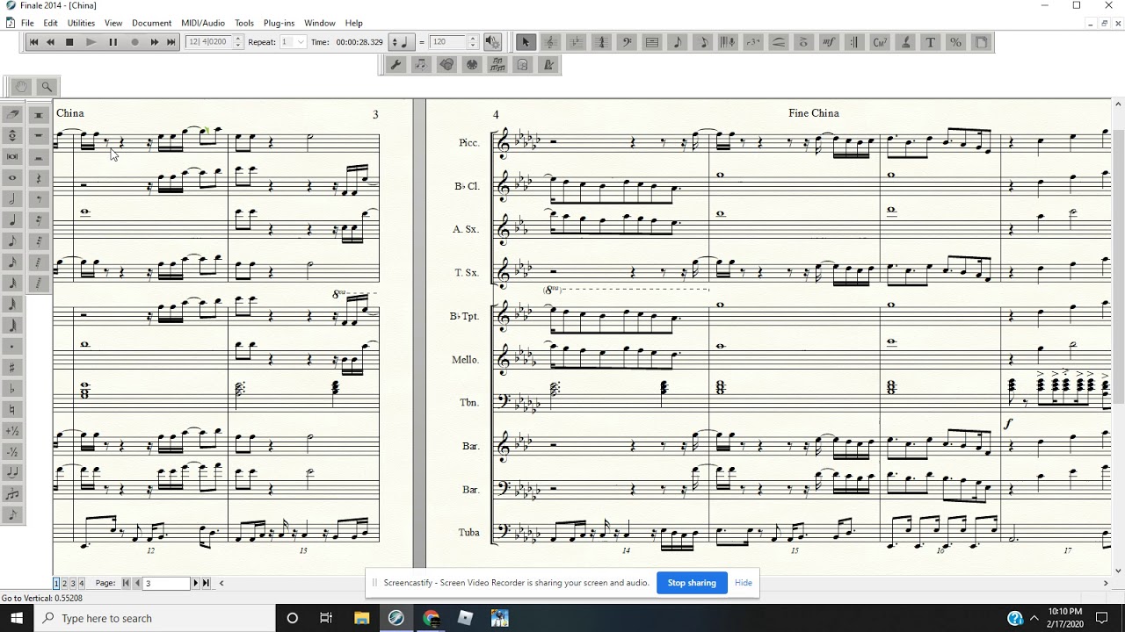Open the Edit menu

pos(50,23)
